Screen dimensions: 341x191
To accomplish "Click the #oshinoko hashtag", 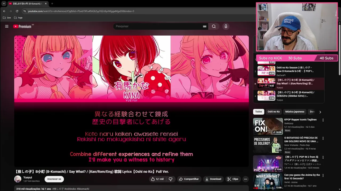I will click(x=70, y=189).
